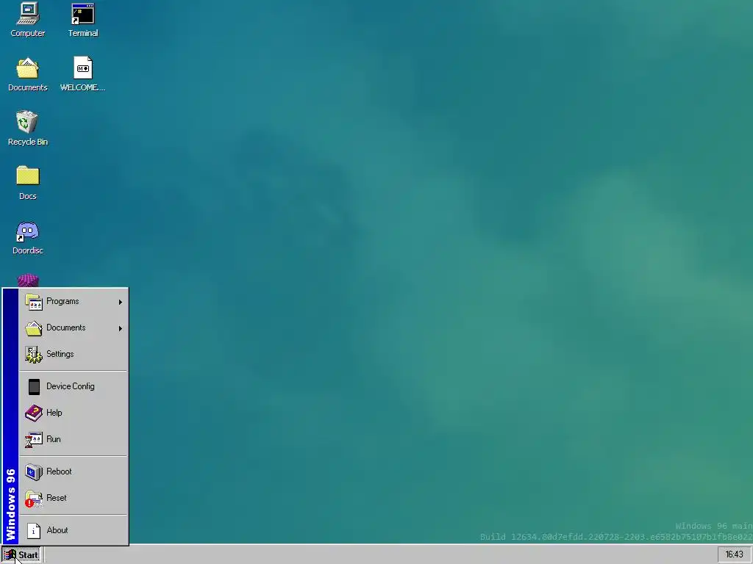
Task: Select Run label in the Start menu
Action: click(x=53, y=439)
